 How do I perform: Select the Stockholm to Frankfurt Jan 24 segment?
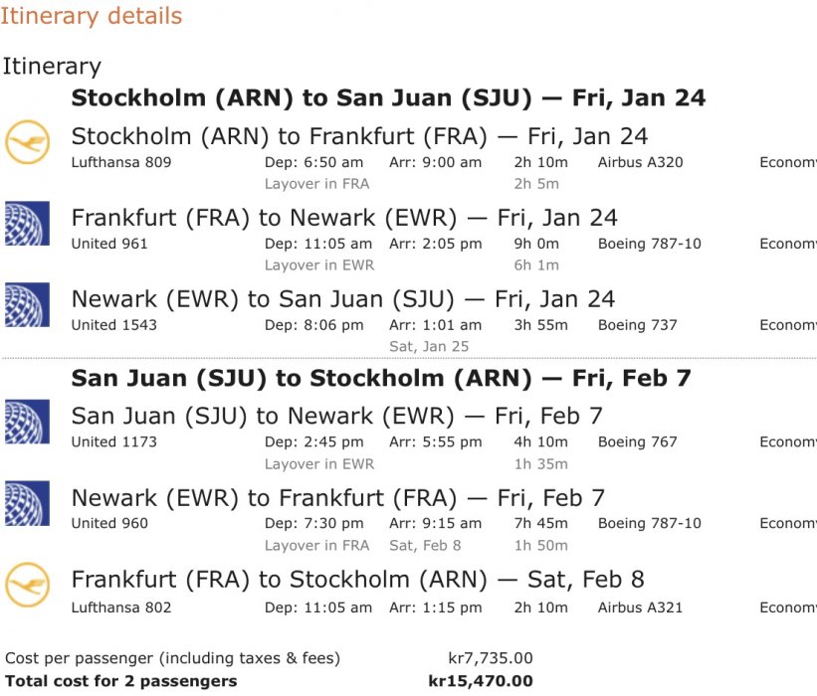359,136
